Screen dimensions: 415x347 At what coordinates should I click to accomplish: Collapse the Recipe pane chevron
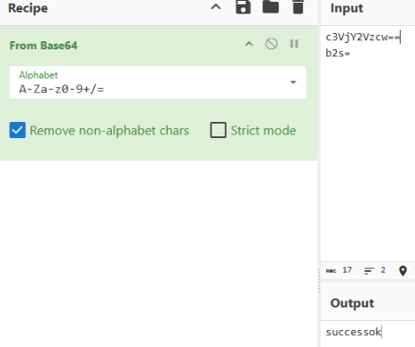tap(216, 7)
